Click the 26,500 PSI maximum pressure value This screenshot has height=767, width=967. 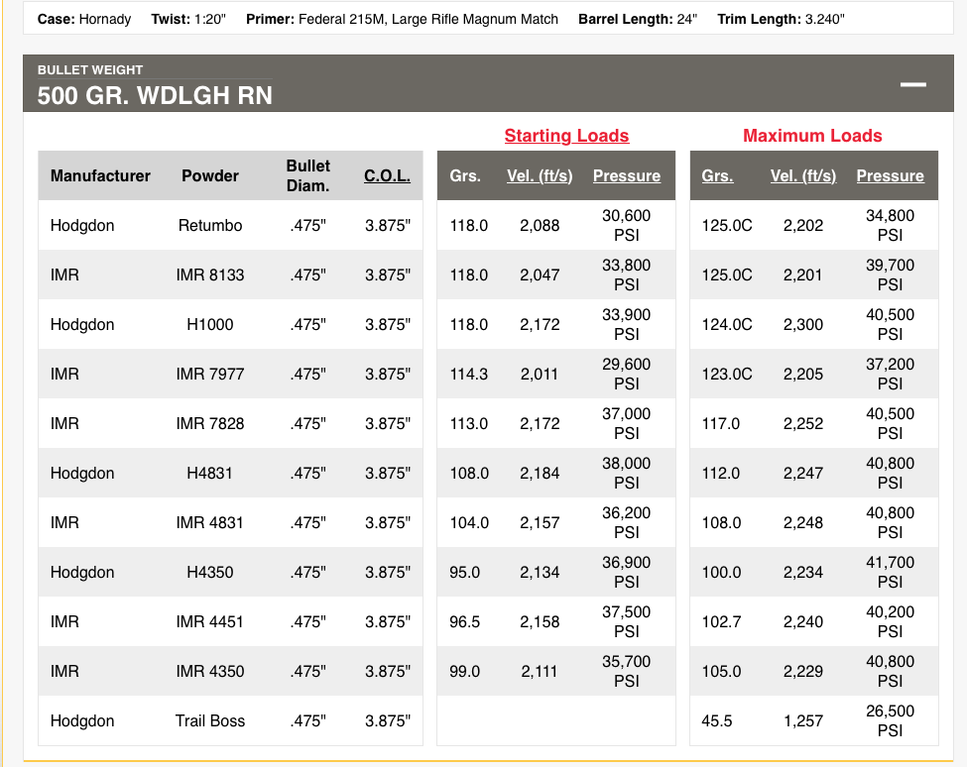pyautogui.click(x=890, y=720)
